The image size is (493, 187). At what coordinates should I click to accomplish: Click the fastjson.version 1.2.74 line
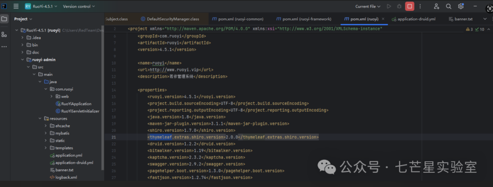pyautogui.click(x=200, y=177)
